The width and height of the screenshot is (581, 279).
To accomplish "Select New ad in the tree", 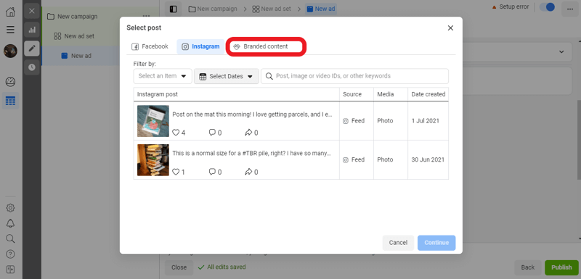I will pos(81,56).
